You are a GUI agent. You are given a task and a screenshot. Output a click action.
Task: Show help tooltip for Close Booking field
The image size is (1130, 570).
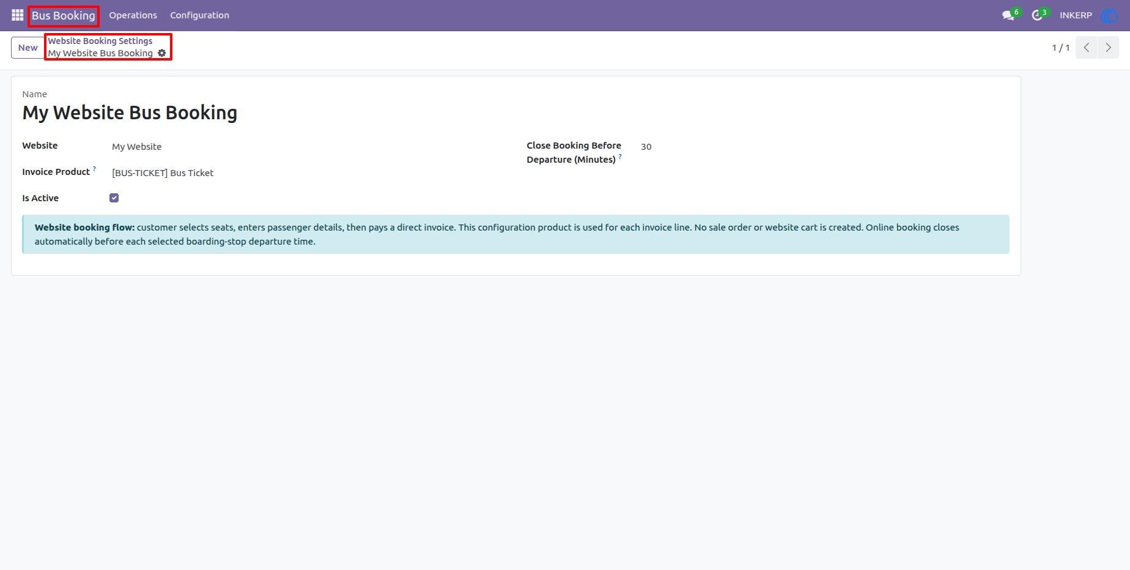click(620, 157)
